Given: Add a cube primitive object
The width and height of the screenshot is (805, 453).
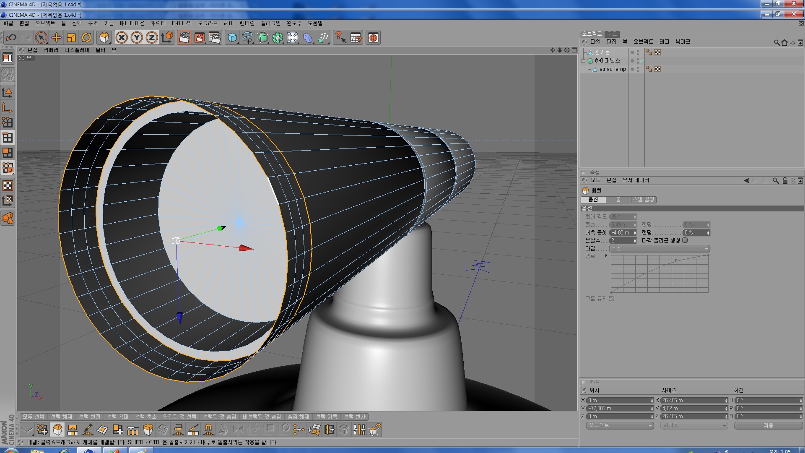Looking at the screenshot, I should tap(232, 38).
